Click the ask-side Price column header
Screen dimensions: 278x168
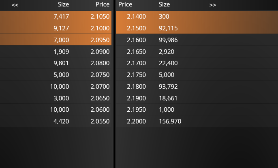126,4
